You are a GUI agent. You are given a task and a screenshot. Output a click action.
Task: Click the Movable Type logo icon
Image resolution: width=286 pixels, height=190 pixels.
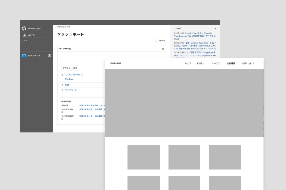(24, 29)
